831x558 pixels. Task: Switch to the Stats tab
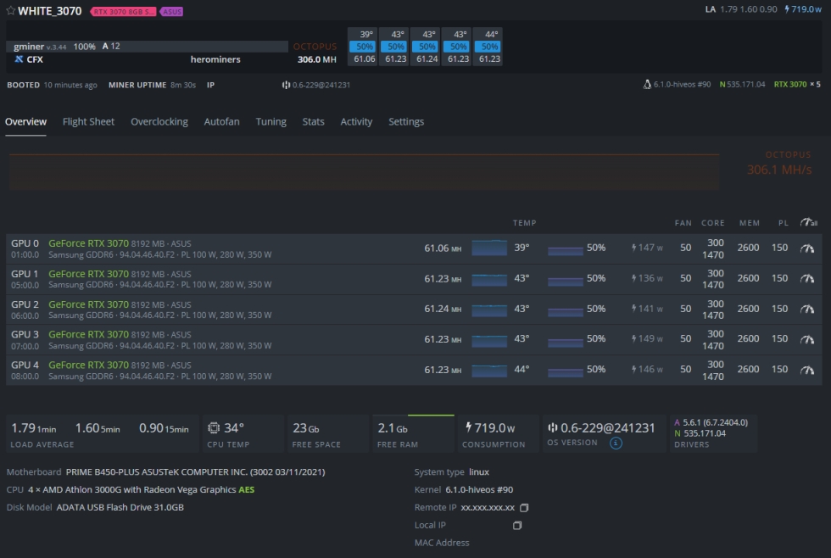coord(313,122)
